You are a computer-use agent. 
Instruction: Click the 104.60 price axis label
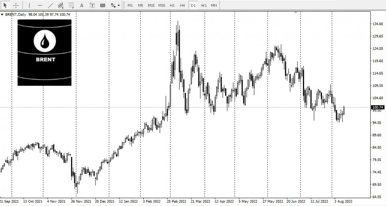[x=377, y=98]
